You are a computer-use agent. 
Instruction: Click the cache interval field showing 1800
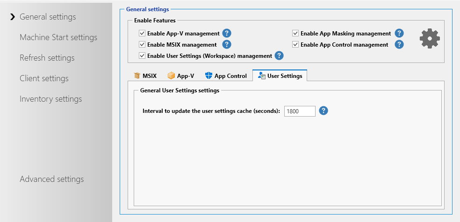[x=300, y=111]
